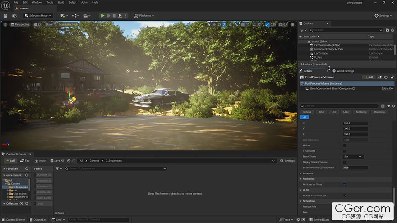Click the Fab button in Content Browser
This screenshot has width=397, height=223.
[x=25, y=161]
